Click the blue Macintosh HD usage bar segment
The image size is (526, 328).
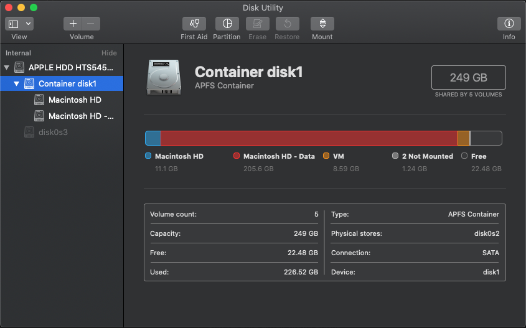pyautogui.click(x=153, y=138)
